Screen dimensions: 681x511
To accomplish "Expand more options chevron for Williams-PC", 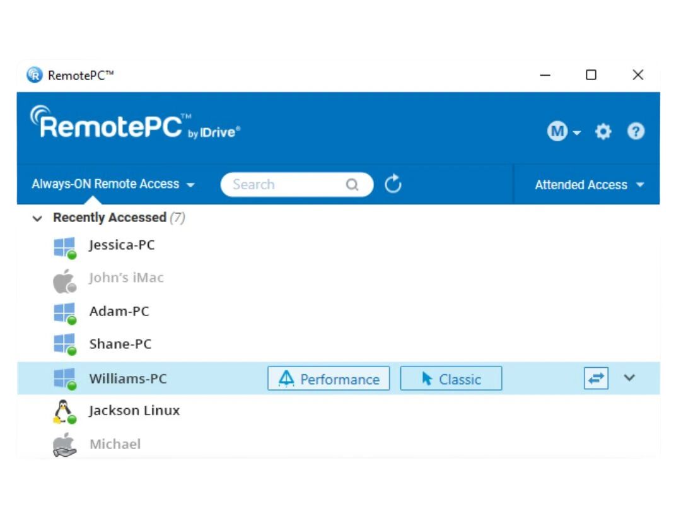I will 629,378.
